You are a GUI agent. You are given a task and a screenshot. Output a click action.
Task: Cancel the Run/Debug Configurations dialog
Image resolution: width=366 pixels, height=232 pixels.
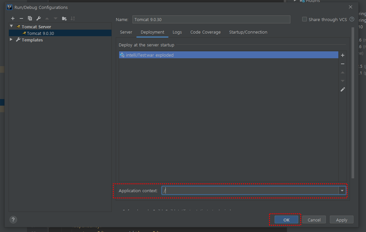[x=314, y=220]
